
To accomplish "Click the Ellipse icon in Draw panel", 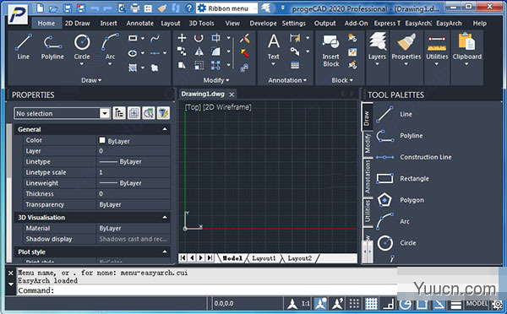I will coord(133,53).
